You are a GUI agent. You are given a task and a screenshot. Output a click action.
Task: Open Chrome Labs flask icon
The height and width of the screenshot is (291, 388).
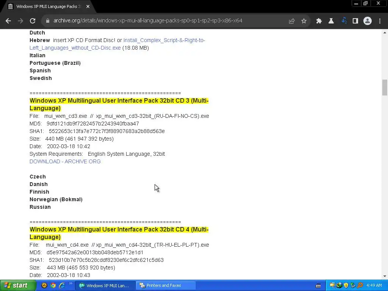tap(331, 21)
